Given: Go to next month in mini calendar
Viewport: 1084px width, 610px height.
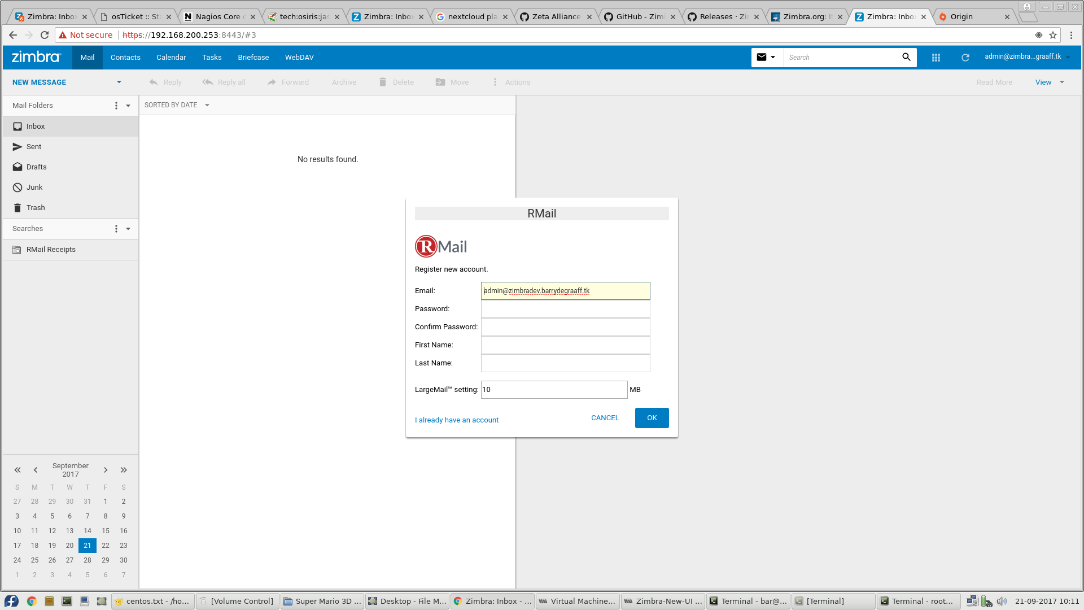Looking at the screenshot, I should pos(106,470).
